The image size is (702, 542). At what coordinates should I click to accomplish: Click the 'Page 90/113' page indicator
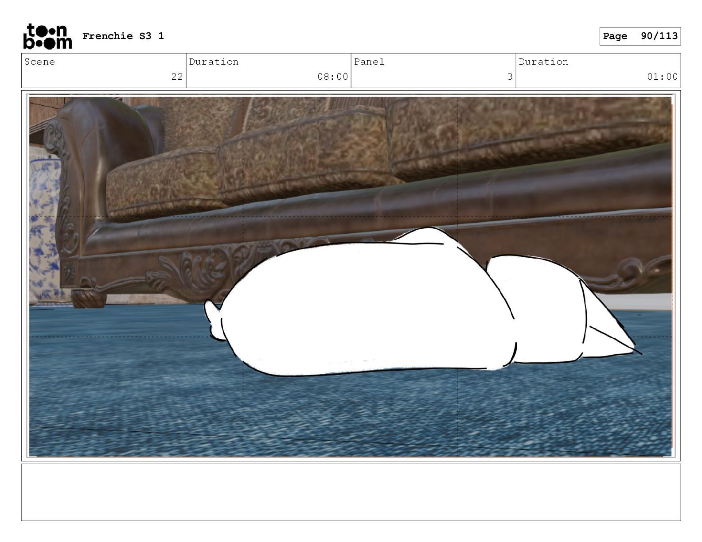[x=640, y=36]
